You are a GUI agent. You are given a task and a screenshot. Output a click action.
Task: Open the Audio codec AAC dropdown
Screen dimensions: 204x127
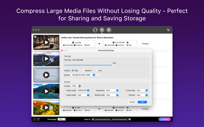(x=83, y=95)
